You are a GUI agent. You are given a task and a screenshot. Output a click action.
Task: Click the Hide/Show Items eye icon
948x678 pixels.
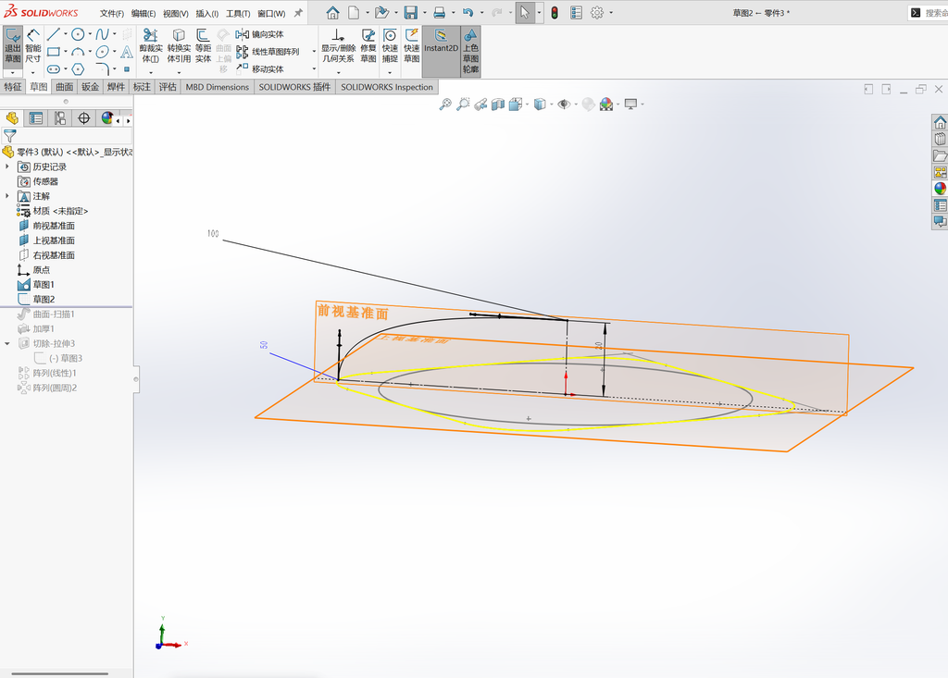click(564, 104)
